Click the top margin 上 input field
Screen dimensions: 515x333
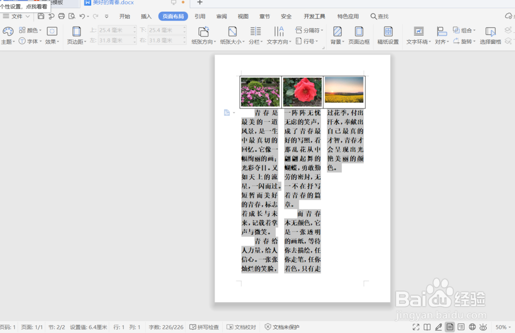click(117, 30)
